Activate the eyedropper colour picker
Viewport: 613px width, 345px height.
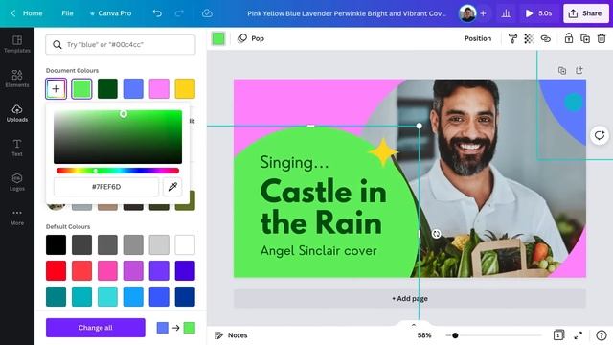(172, 187)
